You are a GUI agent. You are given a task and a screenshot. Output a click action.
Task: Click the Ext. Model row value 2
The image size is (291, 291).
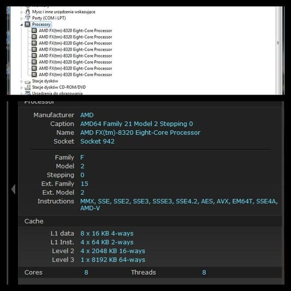coord(82,193)
